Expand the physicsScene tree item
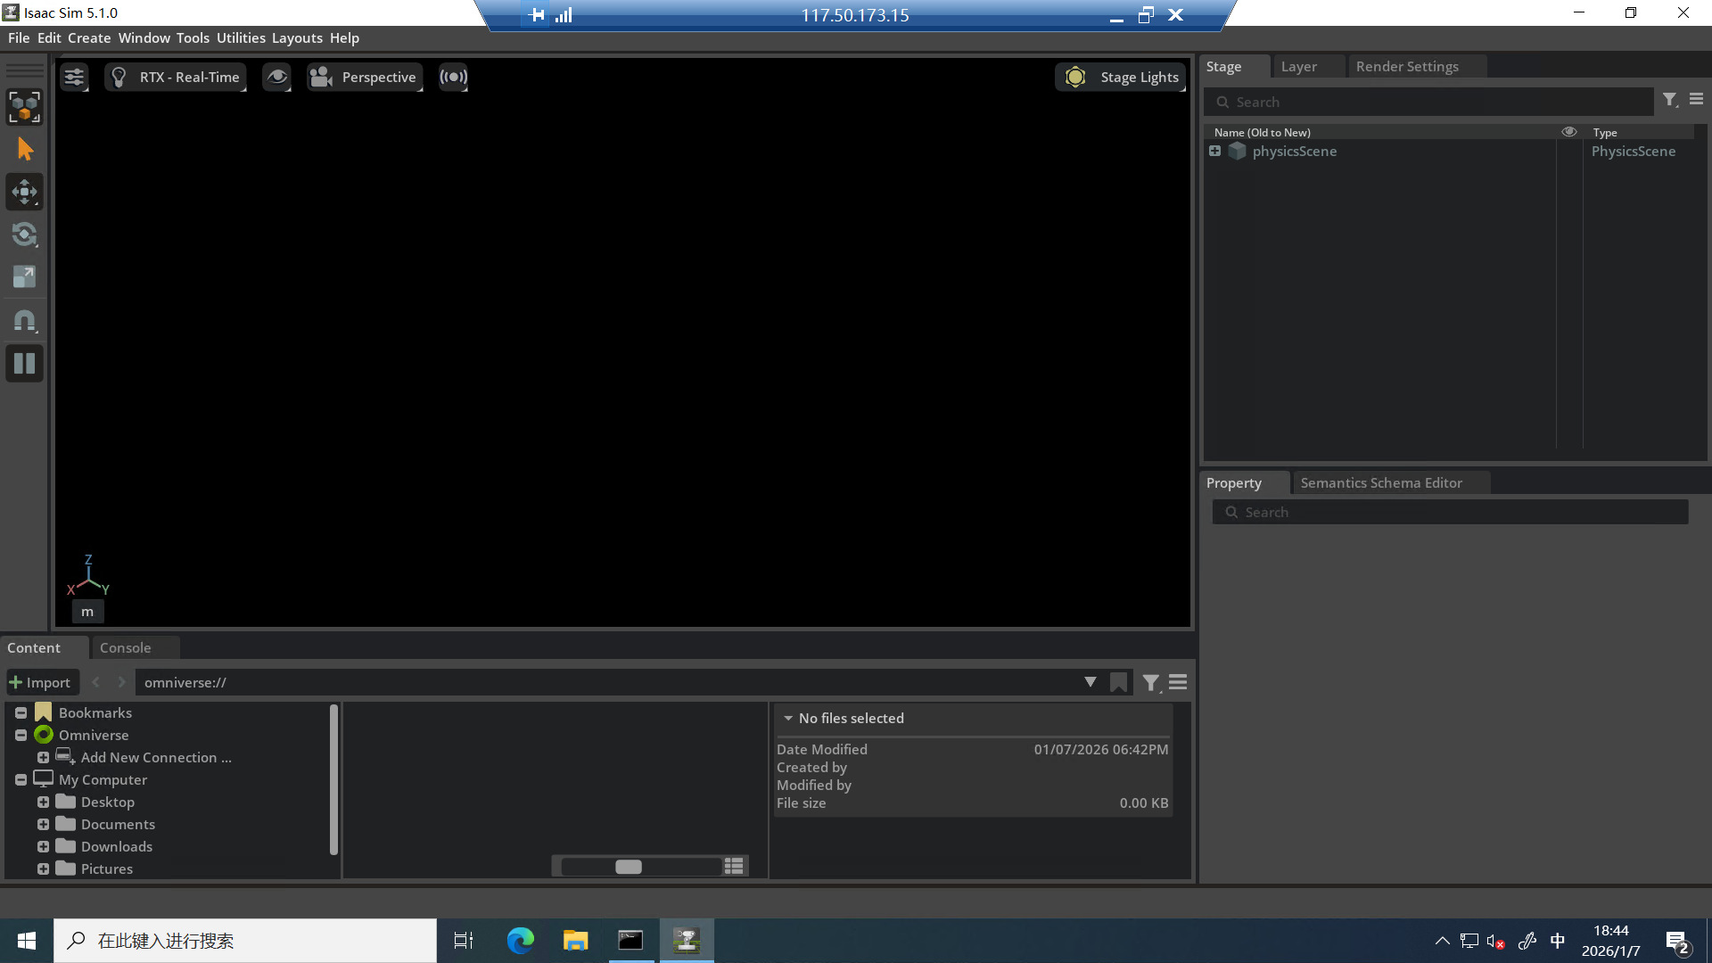 [1214, 152]
